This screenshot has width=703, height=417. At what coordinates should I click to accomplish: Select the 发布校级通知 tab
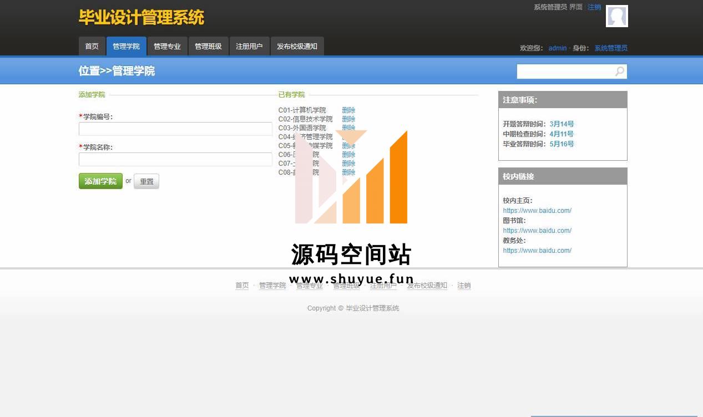pos(297,47)
